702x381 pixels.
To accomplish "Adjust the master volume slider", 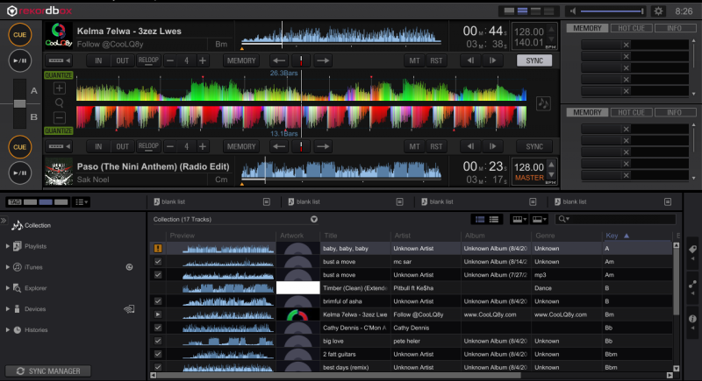I will pyautogui.click(x=612, y=11).
